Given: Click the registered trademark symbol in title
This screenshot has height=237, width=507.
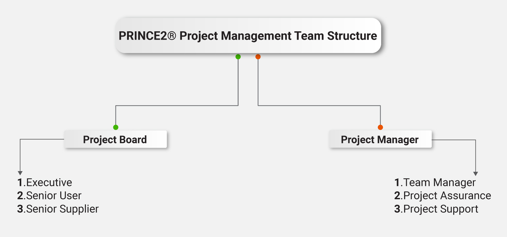Looking at the screenshot, I should [172, 36].
